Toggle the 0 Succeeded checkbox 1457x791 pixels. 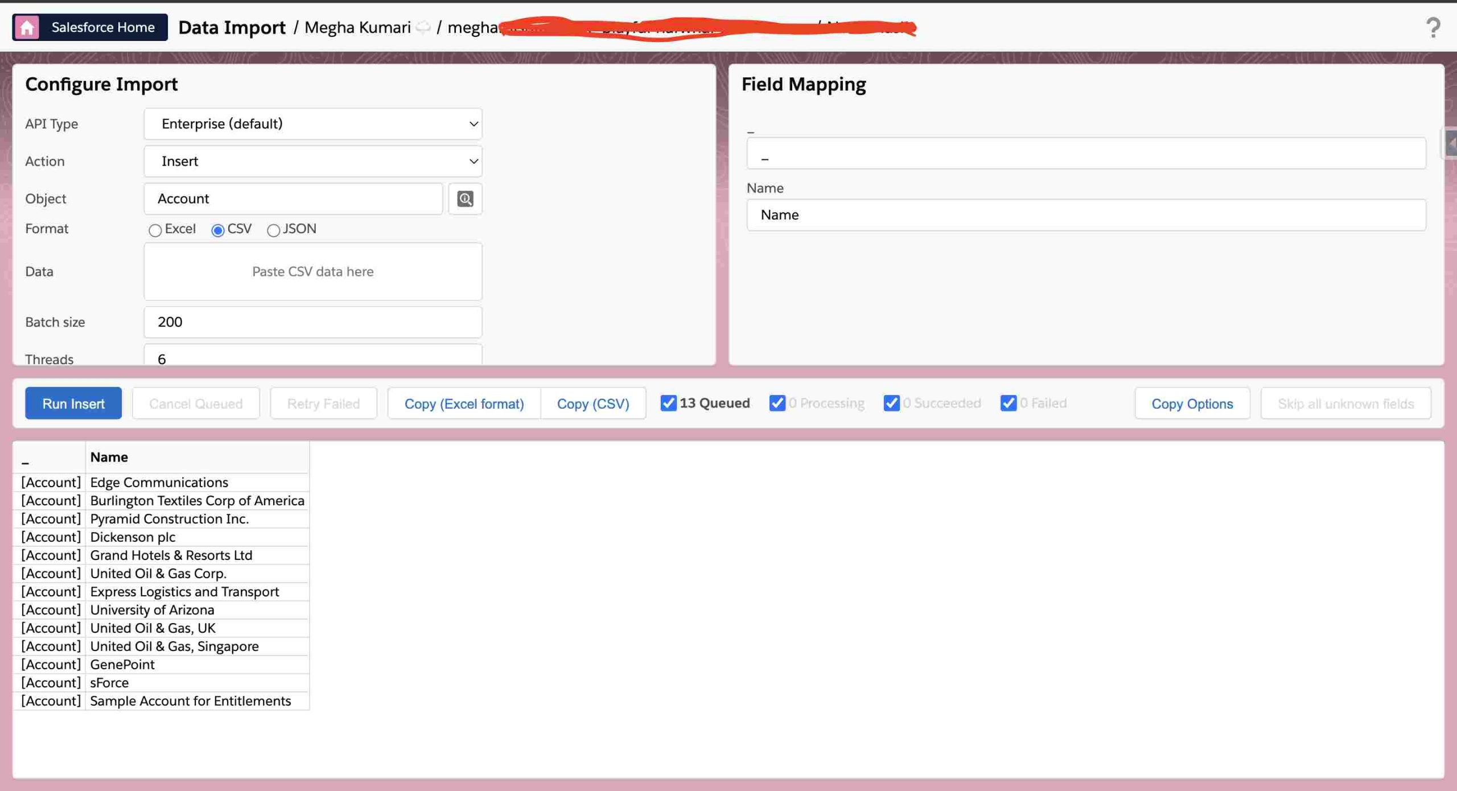[891, 403]
